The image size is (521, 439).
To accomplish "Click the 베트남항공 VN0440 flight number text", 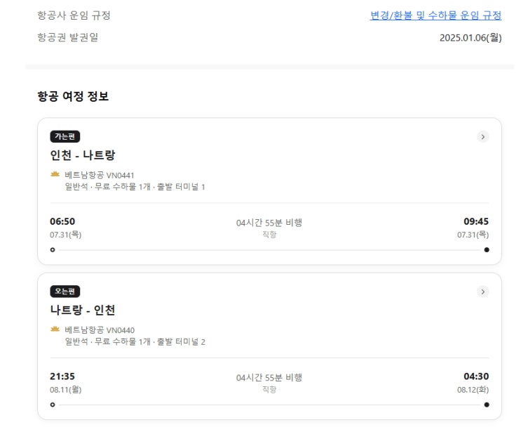I will [x=100, y=330].
